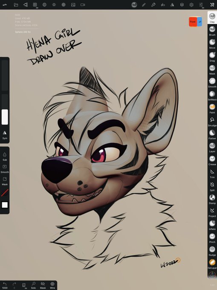Screen dimensions: 217x290
Task: Open the History panel icon
Action: click(x=24, y=285)
